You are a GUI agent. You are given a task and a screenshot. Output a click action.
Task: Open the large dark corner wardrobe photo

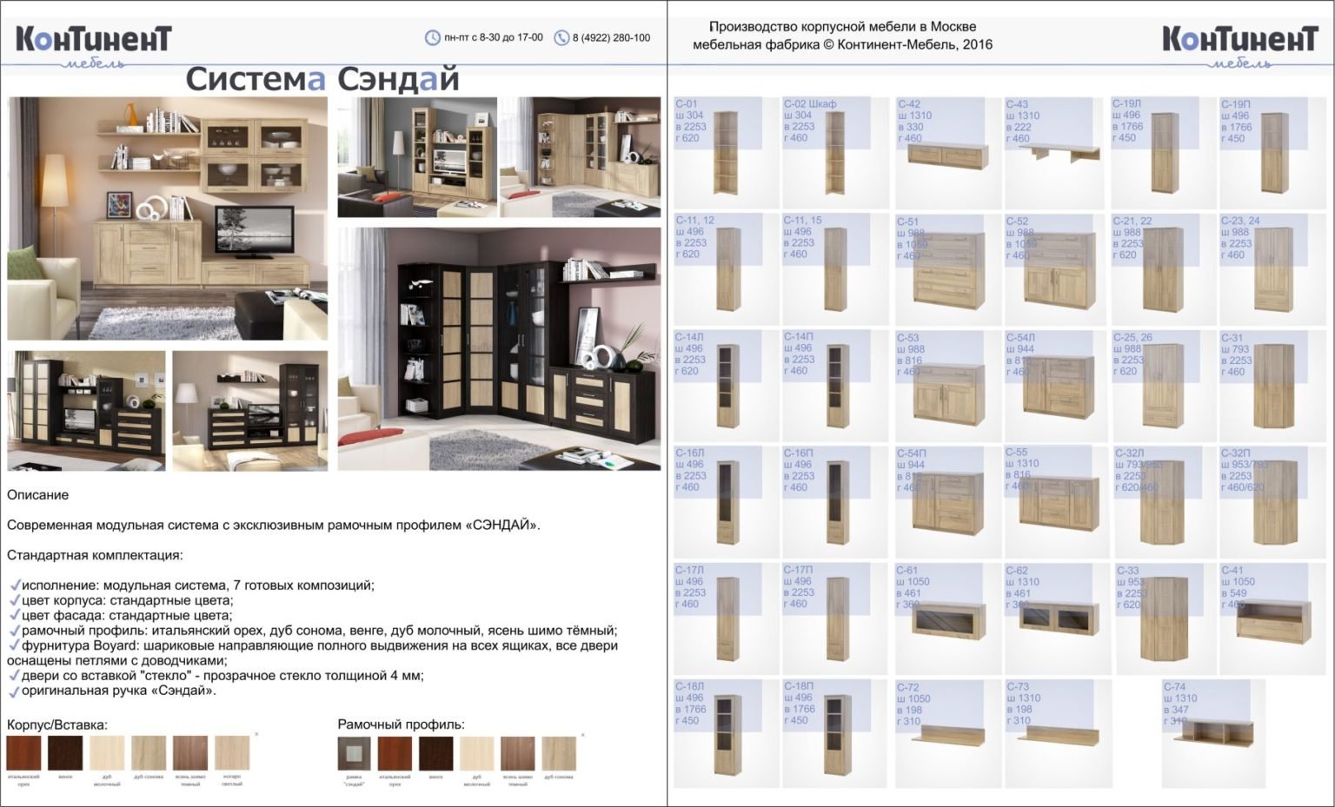point(499,349)
